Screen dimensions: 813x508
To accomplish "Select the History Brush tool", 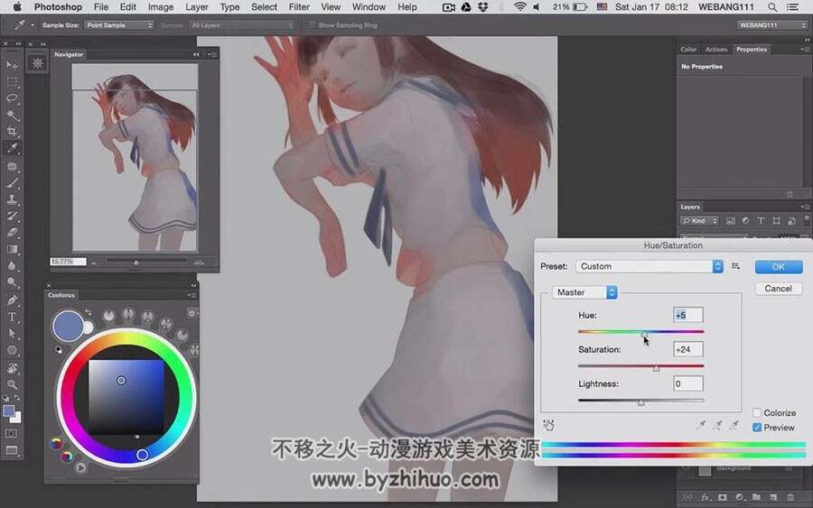I will click(12, 216).
